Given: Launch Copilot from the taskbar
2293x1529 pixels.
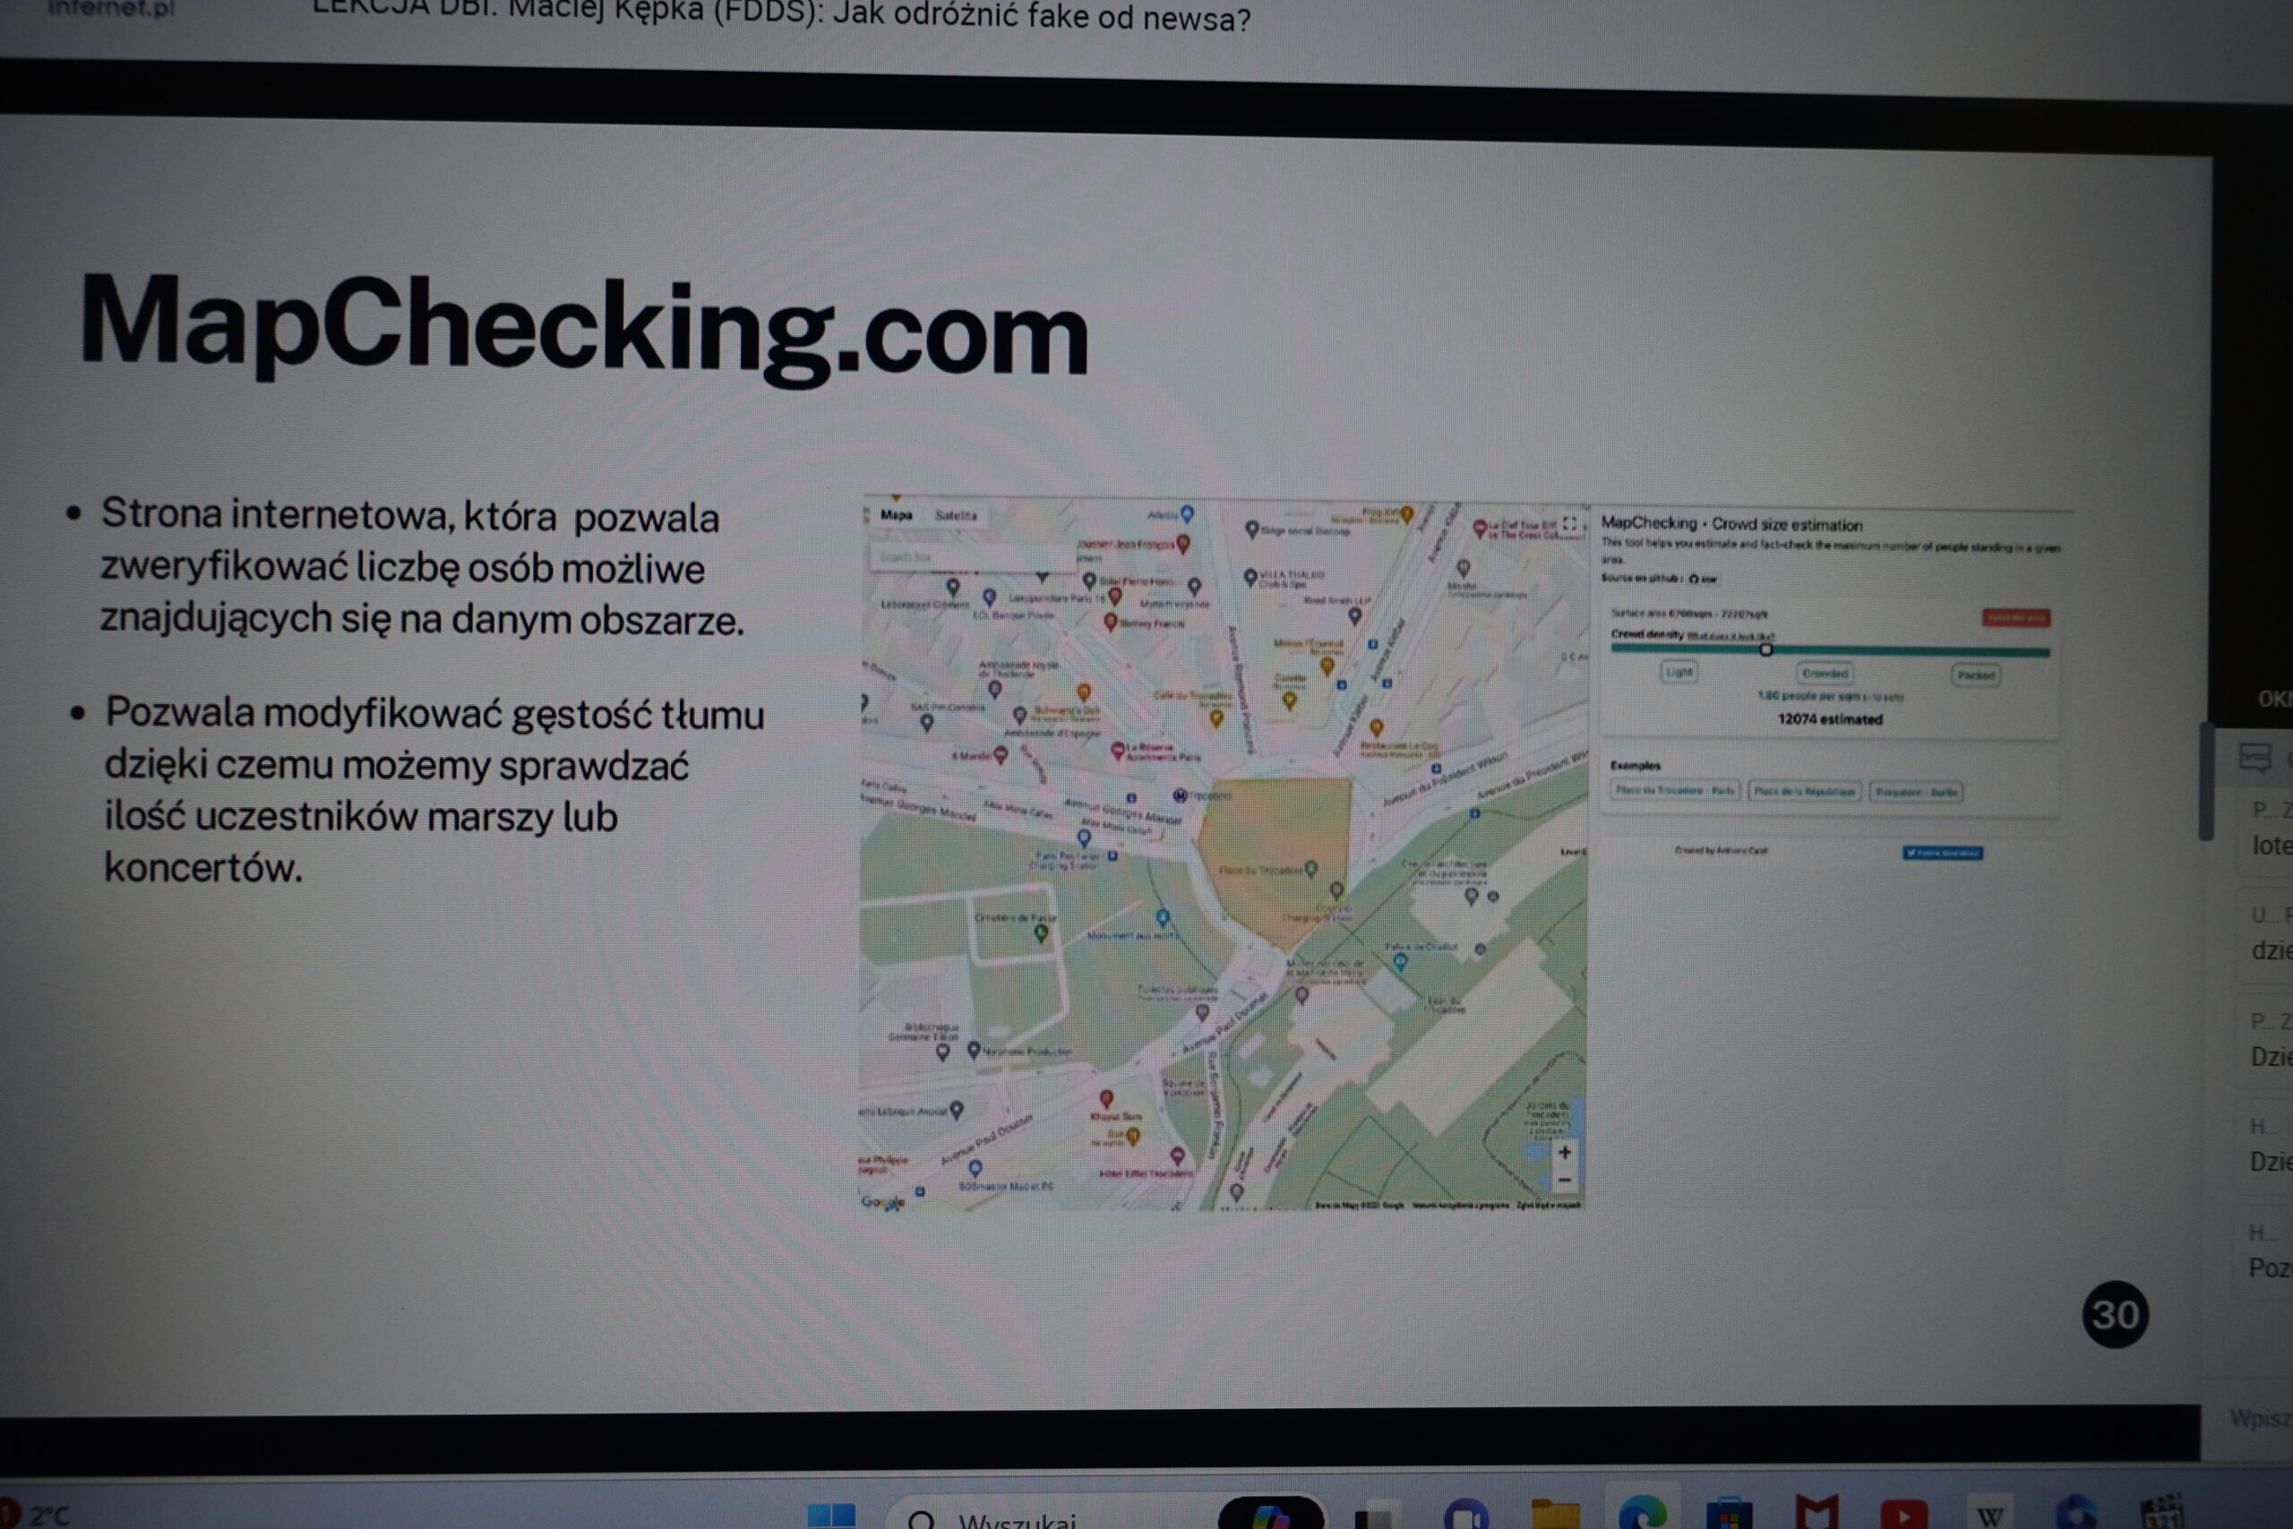Looking at the screenshot, I should tap(1270, 1515).
